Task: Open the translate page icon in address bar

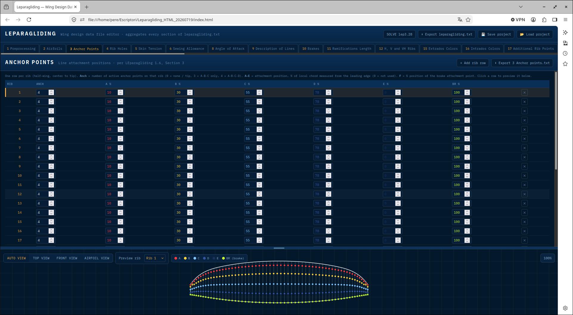Action: pyautogui.click(x=460, y=20)
